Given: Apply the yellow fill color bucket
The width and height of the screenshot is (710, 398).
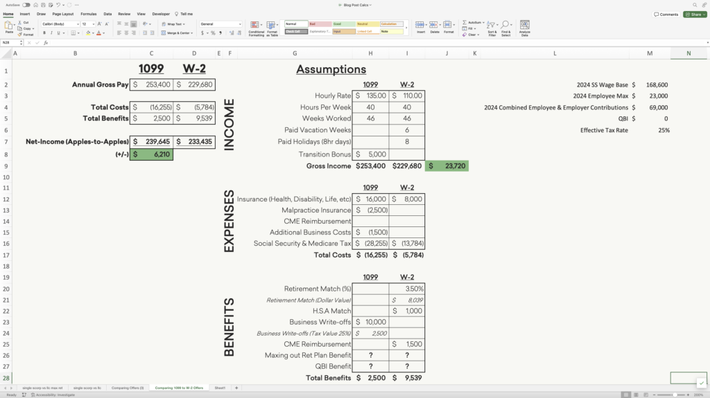Looking at the screenshot, I should tap(88, 33).
